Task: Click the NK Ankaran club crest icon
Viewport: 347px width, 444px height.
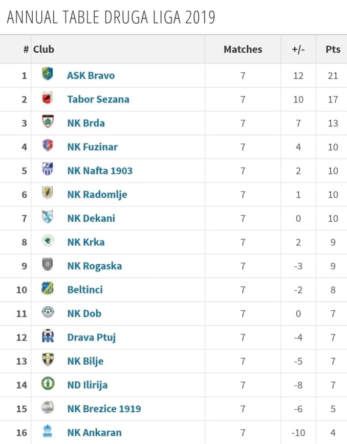Action: [x=48, y=432]
